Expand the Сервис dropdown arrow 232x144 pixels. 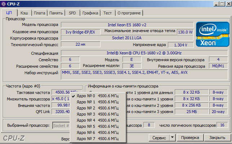click(x=172, y=138)
